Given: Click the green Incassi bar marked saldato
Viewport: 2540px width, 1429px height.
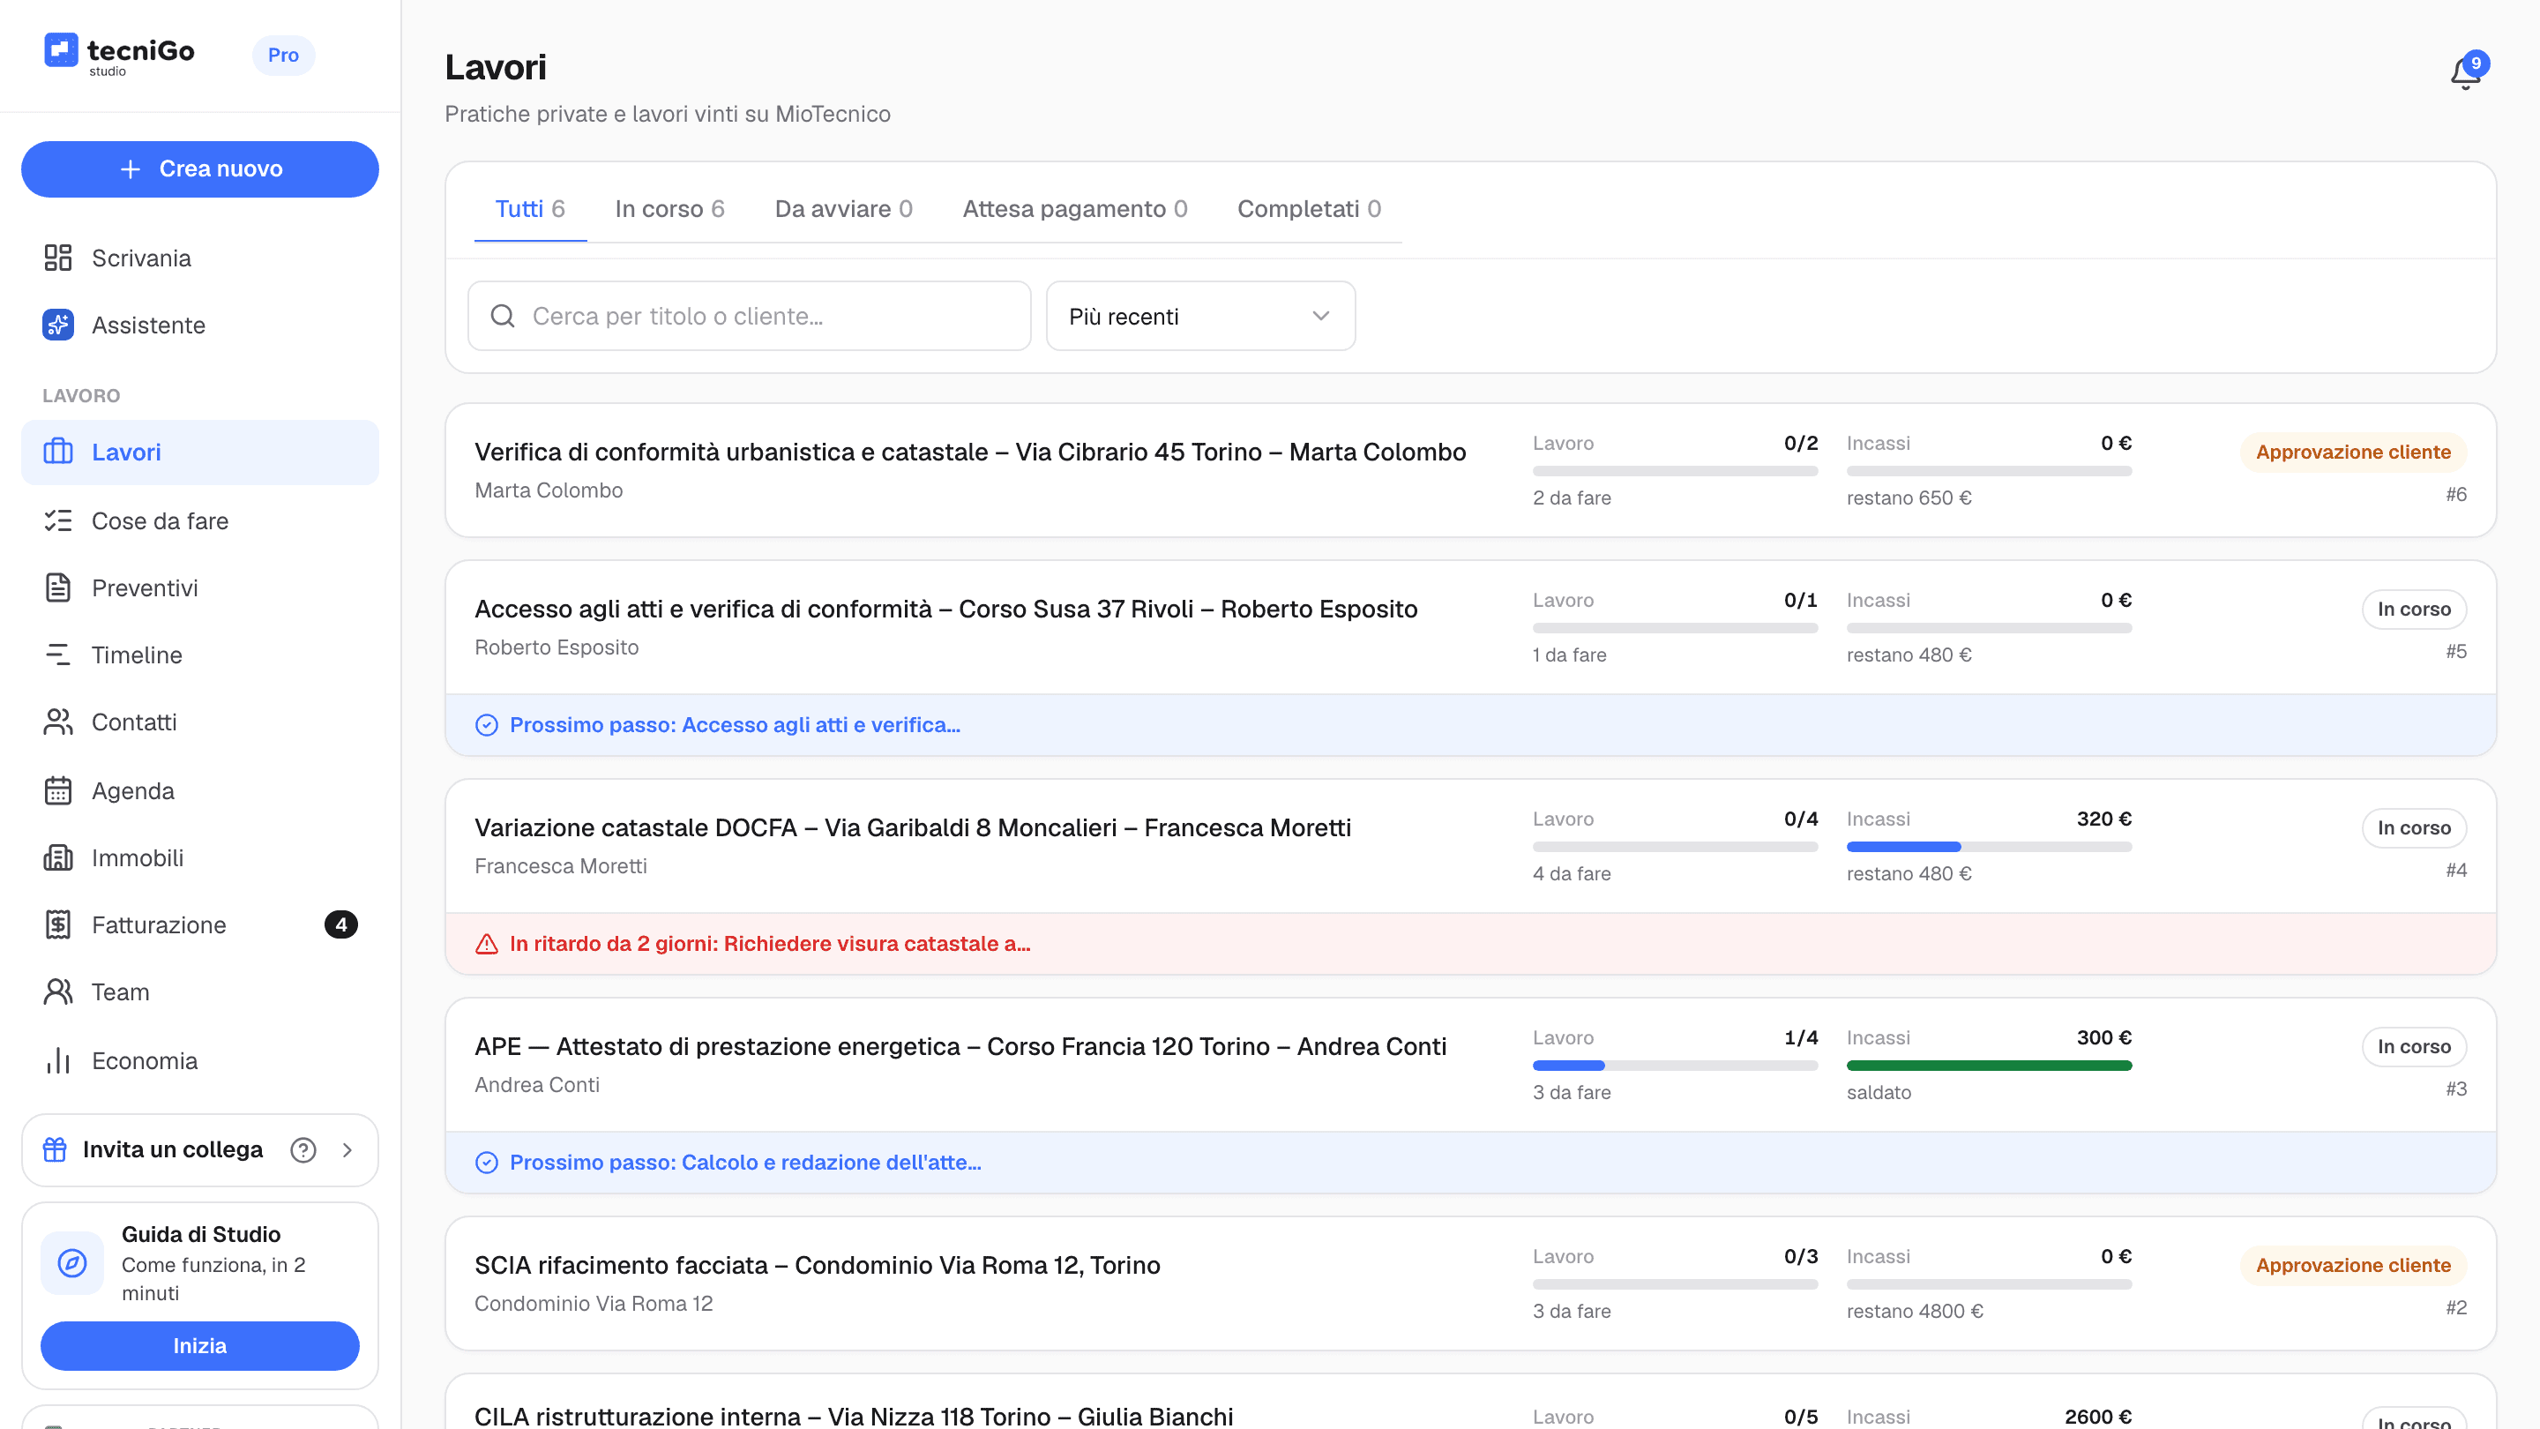Looking at the screenshot, I should 1989,1066.
